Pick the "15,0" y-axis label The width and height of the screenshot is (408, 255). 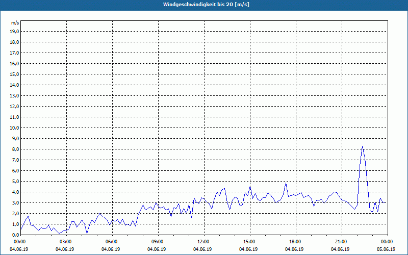[x=14, y=74]
